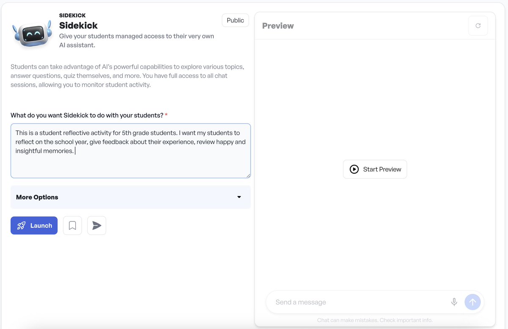Click the description paragraph about student activity monitoring

(x=127, y=76)
